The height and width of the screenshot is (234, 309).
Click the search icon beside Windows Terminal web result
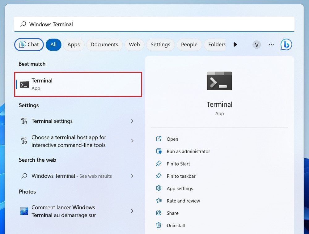click(24, 176)
